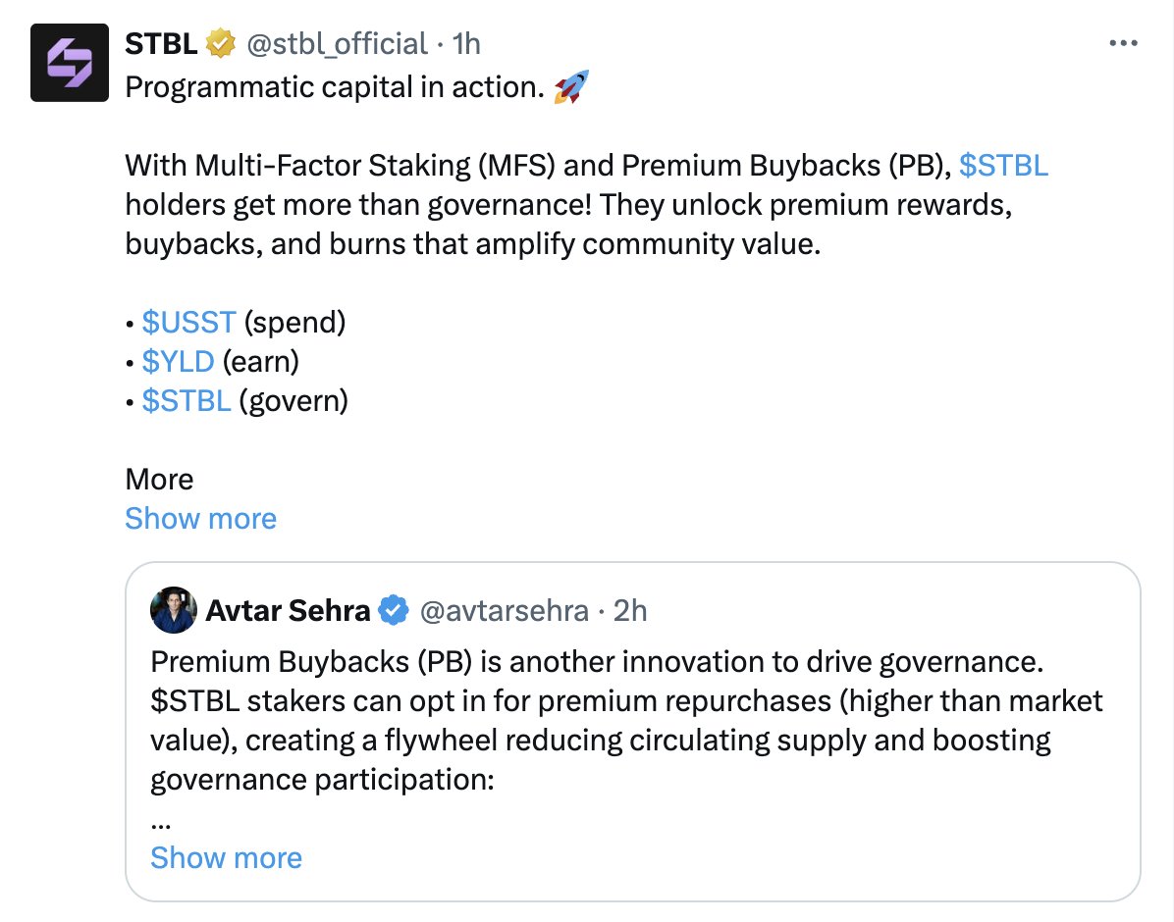1174x922 pixels.
Task: Visit the @stbl_official handle
Action: tap(336, 44)
